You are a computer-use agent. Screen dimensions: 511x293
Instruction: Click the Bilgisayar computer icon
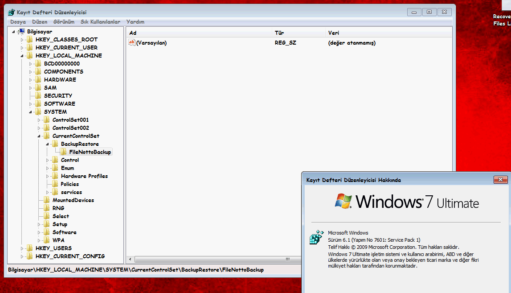(x=21, y=31)
